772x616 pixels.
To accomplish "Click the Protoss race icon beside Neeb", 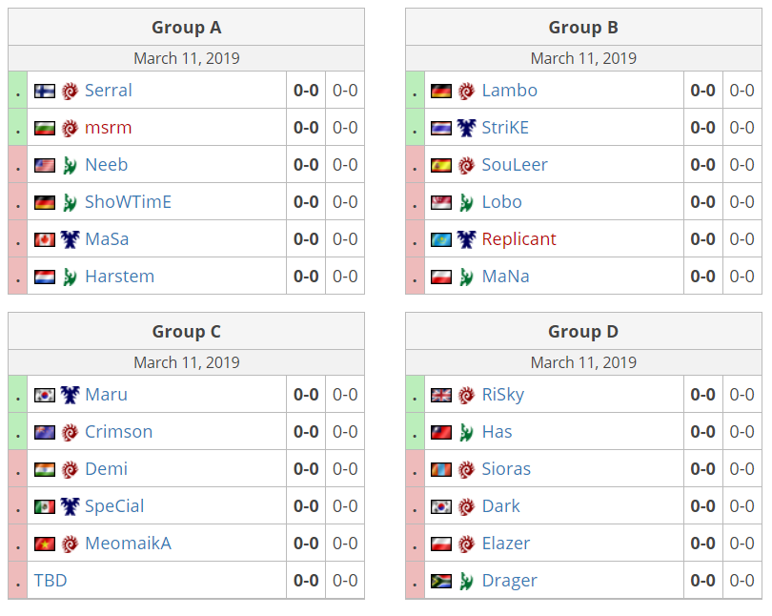I will (x=70, y=165).
